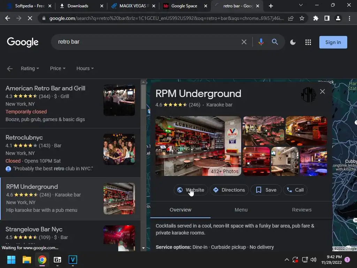Open VEGAS app from taskbar
Screen dimensions: 357x268
(x=73, y=260)
